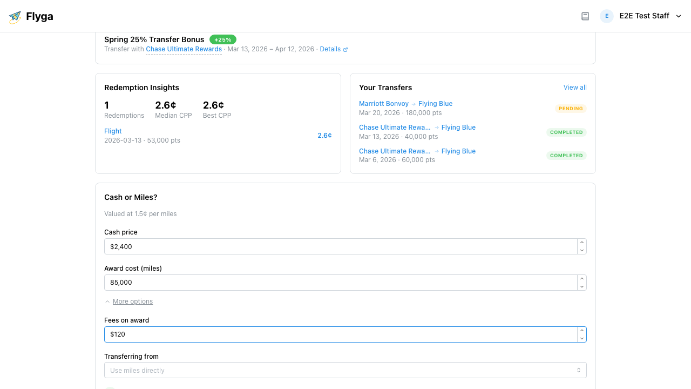
Task: Click the 2.6¢ value for Flight redemption
Action: point(324,136)
